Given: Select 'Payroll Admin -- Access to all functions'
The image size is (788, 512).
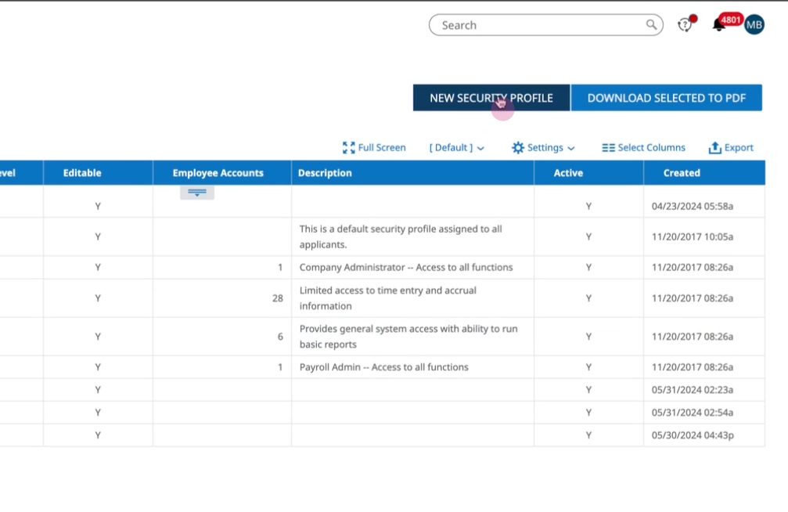Looking at the screenshot, I should [384, 367].
